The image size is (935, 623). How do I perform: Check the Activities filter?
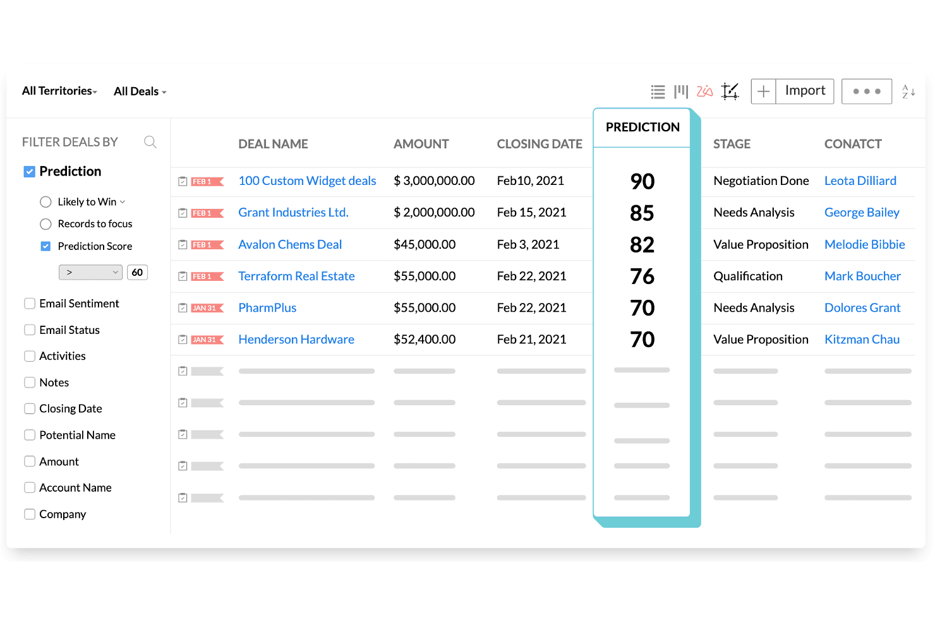click(30, 356)
